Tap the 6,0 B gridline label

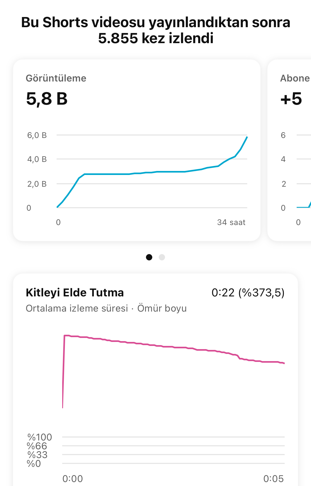click(x=37, y=135)
